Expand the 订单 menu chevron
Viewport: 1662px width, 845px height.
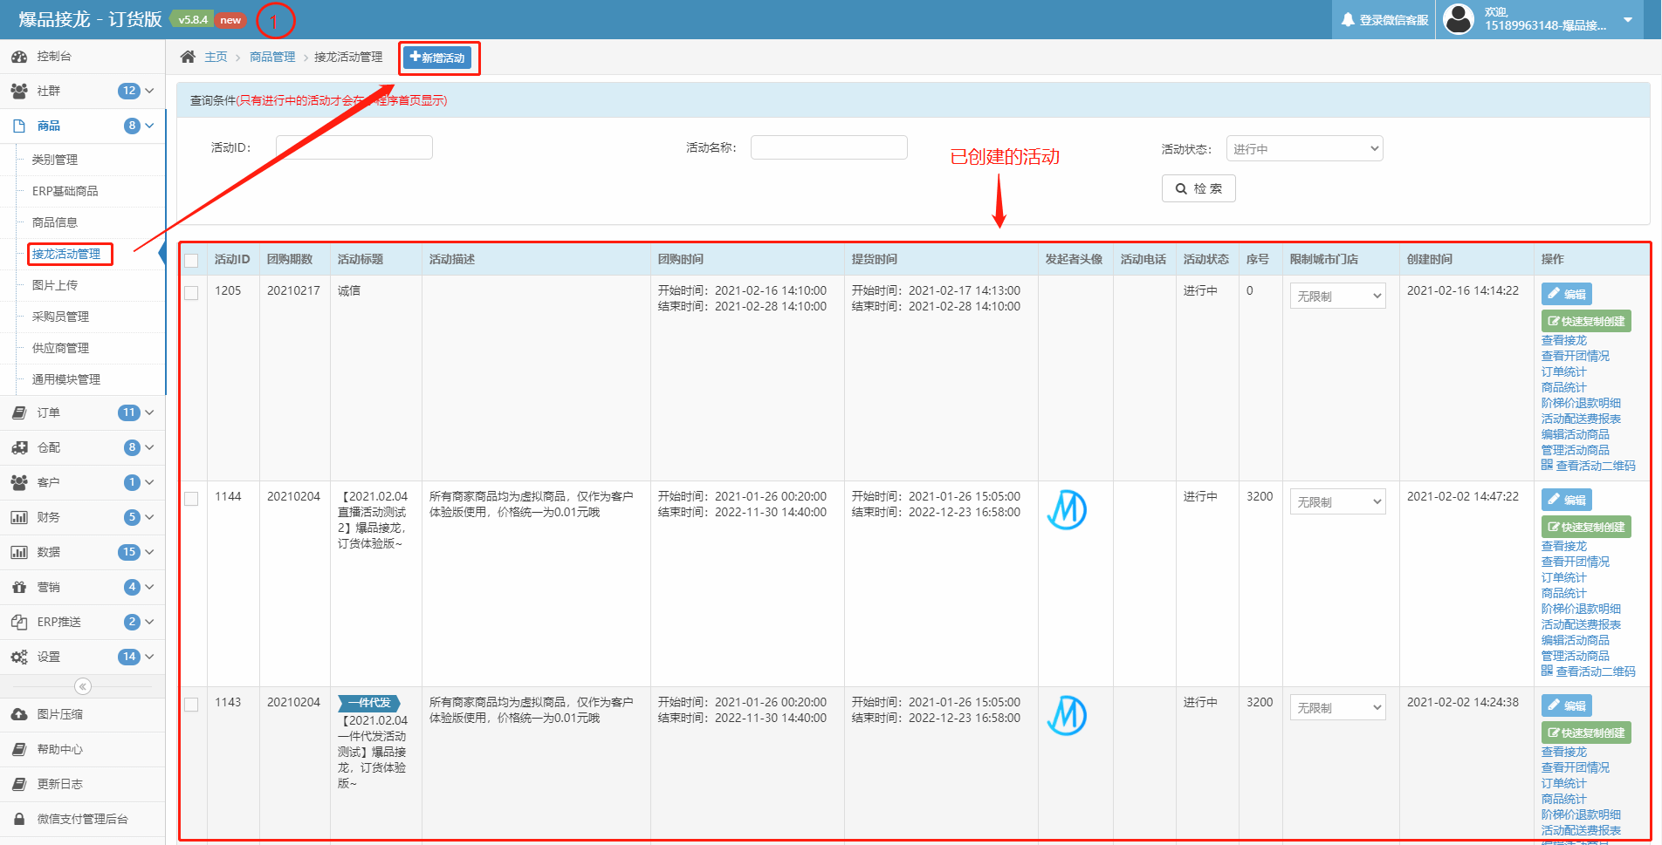149,412
